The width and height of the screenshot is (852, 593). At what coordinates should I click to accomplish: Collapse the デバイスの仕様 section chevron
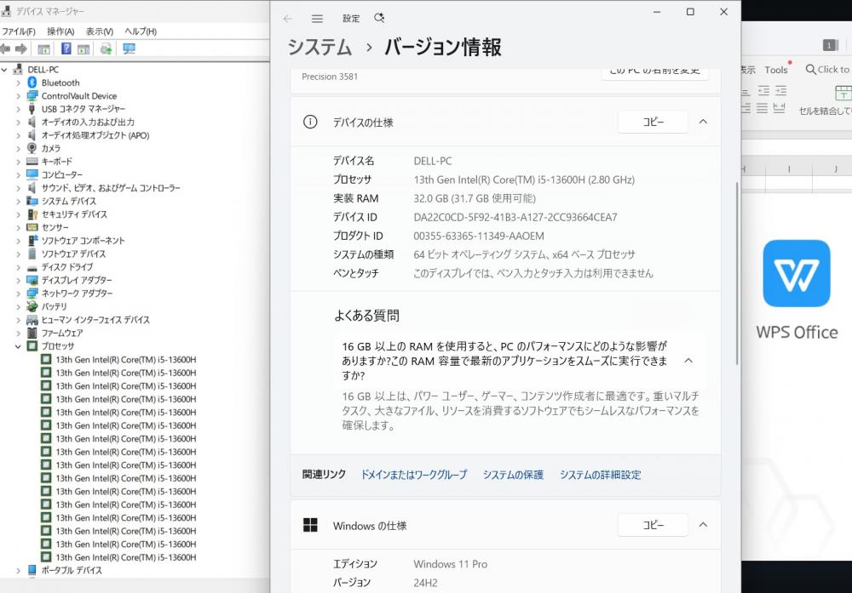pyautogui.click(x=703, y=122)
